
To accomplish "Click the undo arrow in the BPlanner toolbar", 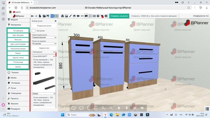I will (x=32, y=16).
